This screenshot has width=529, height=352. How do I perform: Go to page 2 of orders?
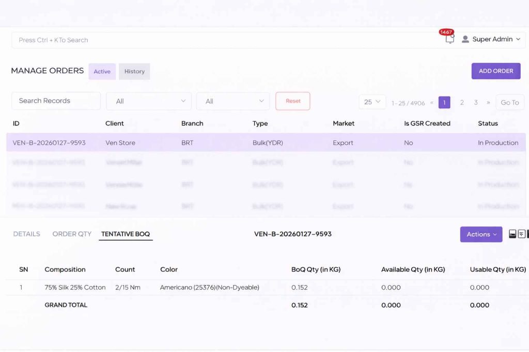click(462, 102)
